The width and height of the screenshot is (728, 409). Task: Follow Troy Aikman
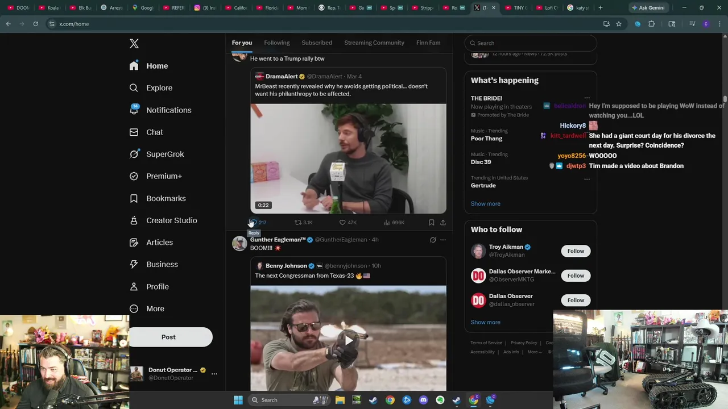pyautogui.click(x=576, y=251)
